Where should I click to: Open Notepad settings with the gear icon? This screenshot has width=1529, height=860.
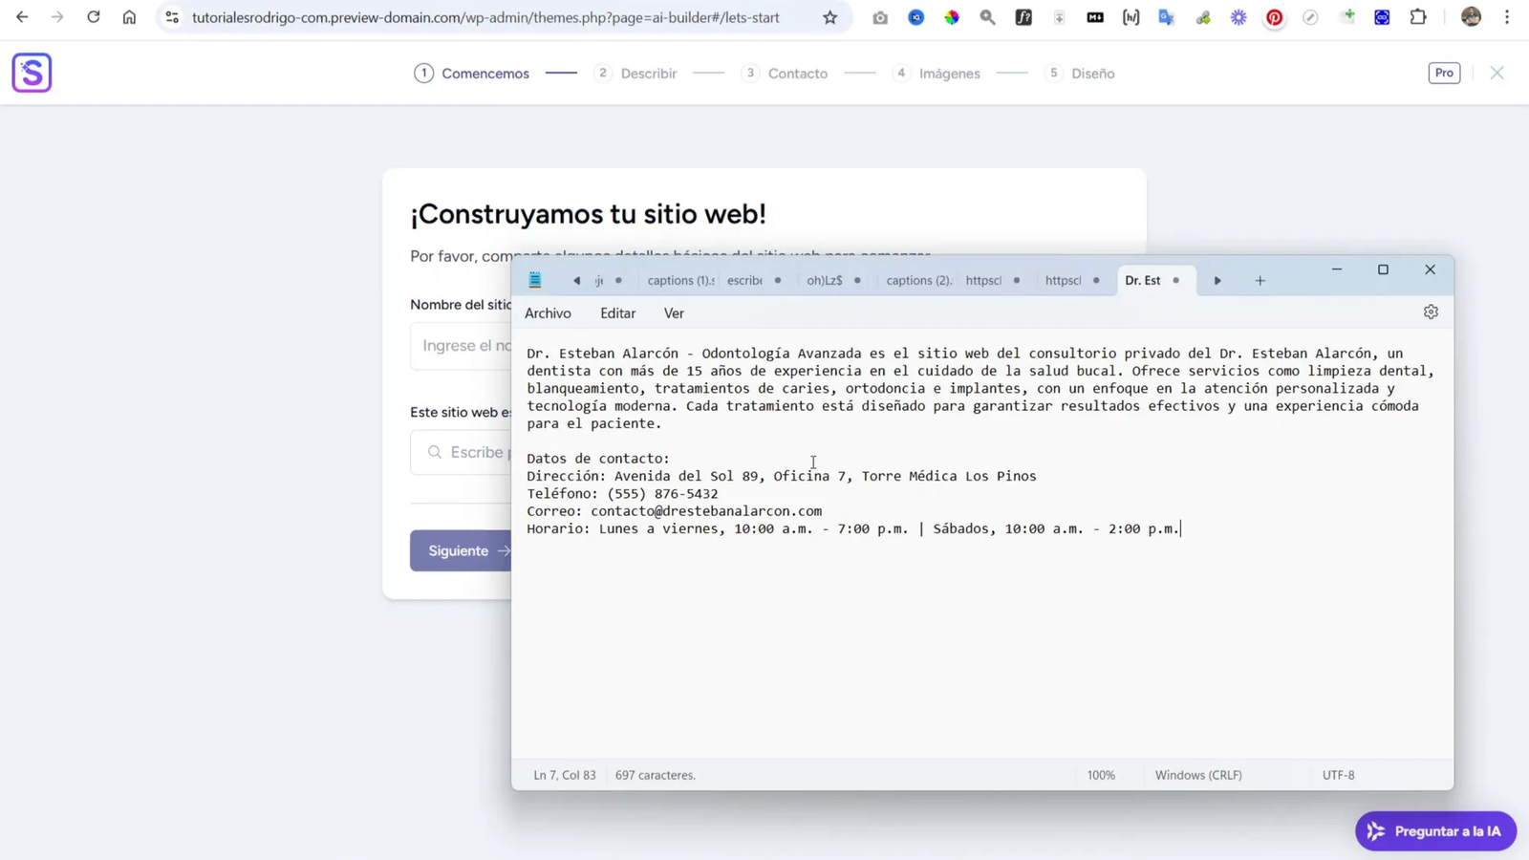(x=1430, y=311)
